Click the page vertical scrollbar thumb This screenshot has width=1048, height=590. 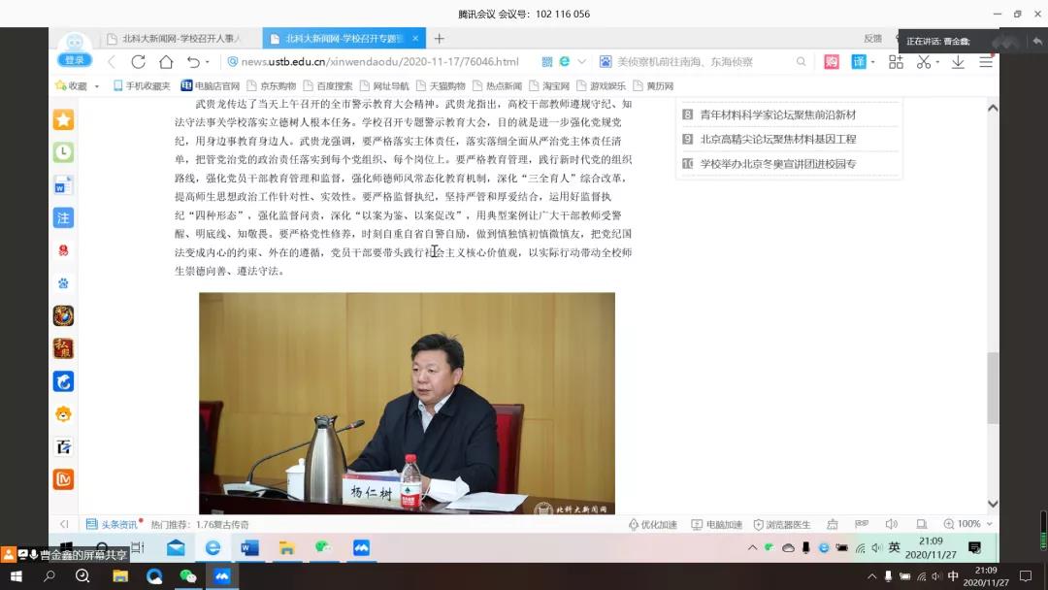pos(994,388)
